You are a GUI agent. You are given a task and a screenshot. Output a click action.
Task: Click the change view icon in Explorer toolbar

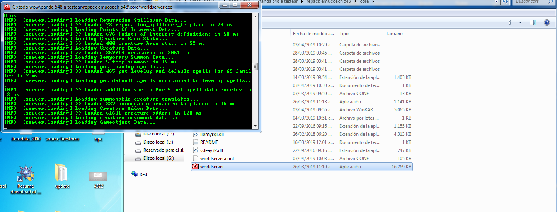[512, 22]
